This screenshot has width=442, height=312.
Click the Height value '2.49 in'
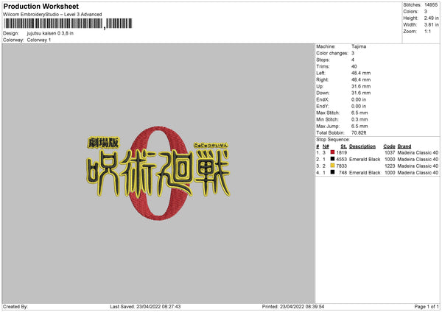pos(431,18)
